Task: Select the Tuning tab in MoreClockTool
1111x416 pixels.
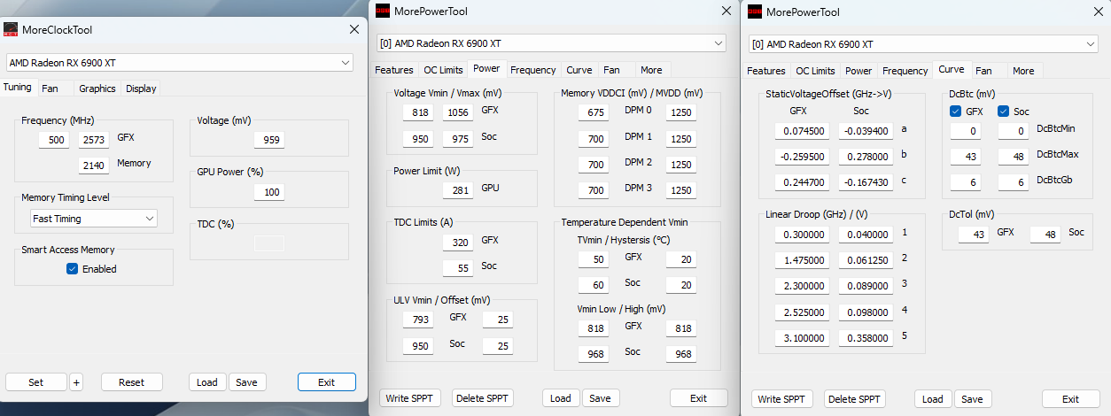Action: [x=18, y=87]
